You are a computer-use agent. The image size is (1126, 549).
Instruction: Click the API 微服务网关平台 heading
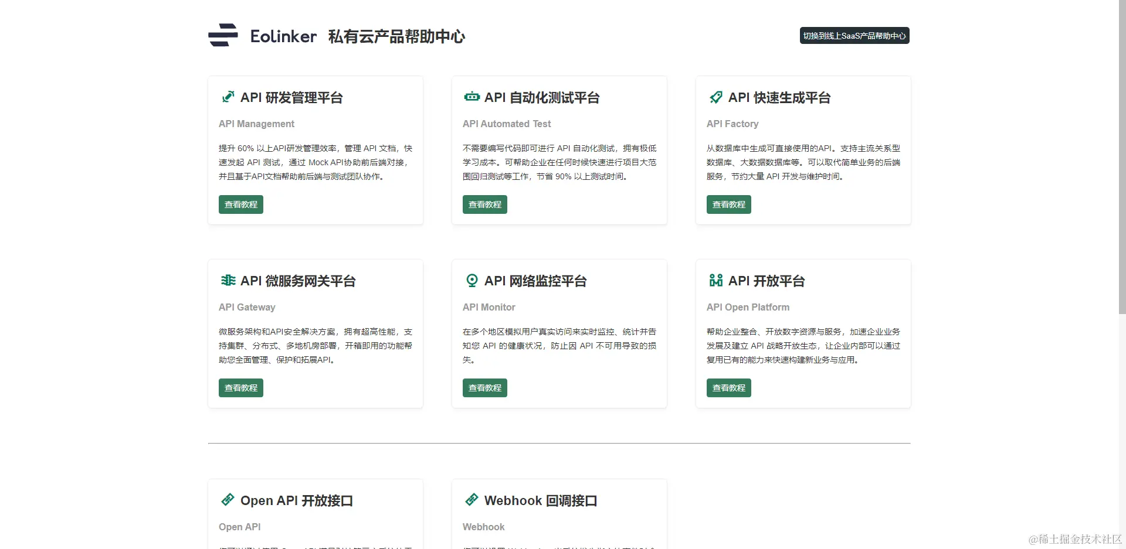[298, 281]
